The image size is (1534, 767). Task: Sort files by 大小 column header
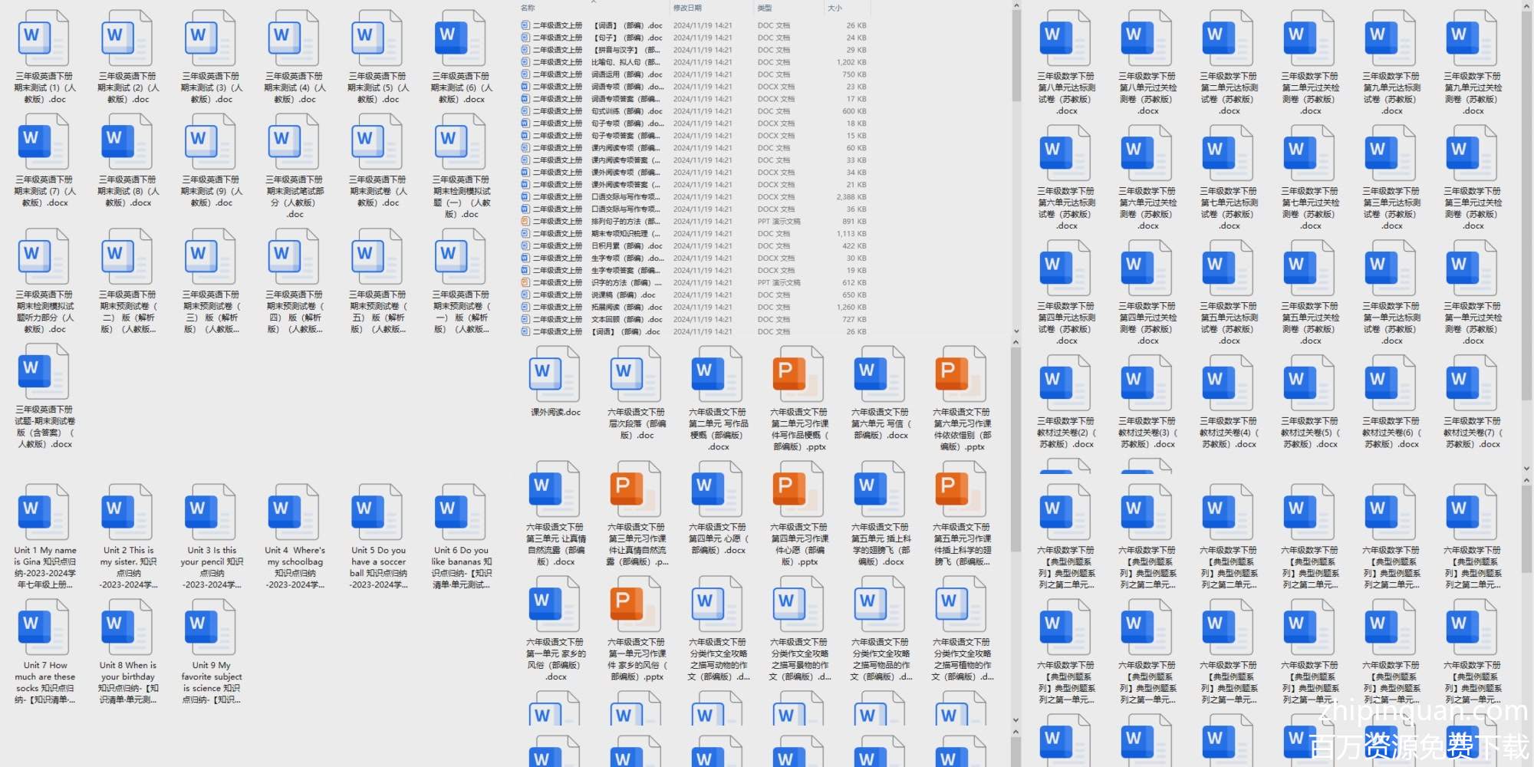pyautogui.click(x=834, y=8)
